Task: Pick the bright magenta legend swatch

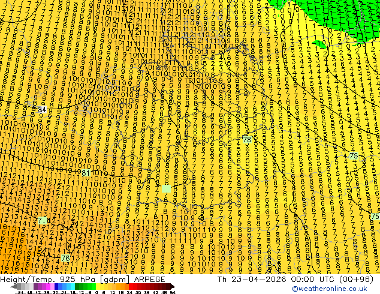Action: pos(48,286)
